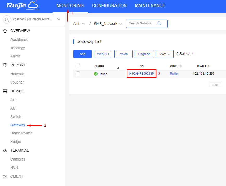Click the TERMINAL section icon

pyautogui.click(x=5, y=150)
